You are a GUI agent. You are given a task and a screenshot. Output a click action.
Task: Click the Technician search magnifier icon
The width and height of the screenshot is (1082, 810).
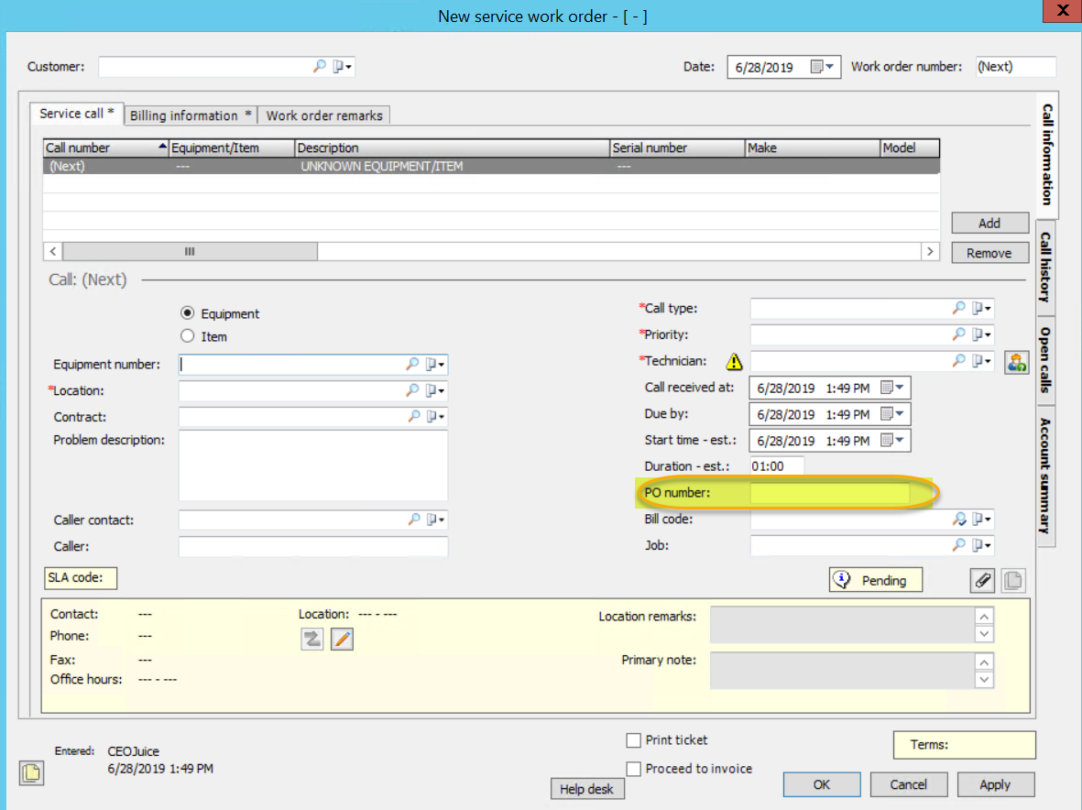point(958,360)
